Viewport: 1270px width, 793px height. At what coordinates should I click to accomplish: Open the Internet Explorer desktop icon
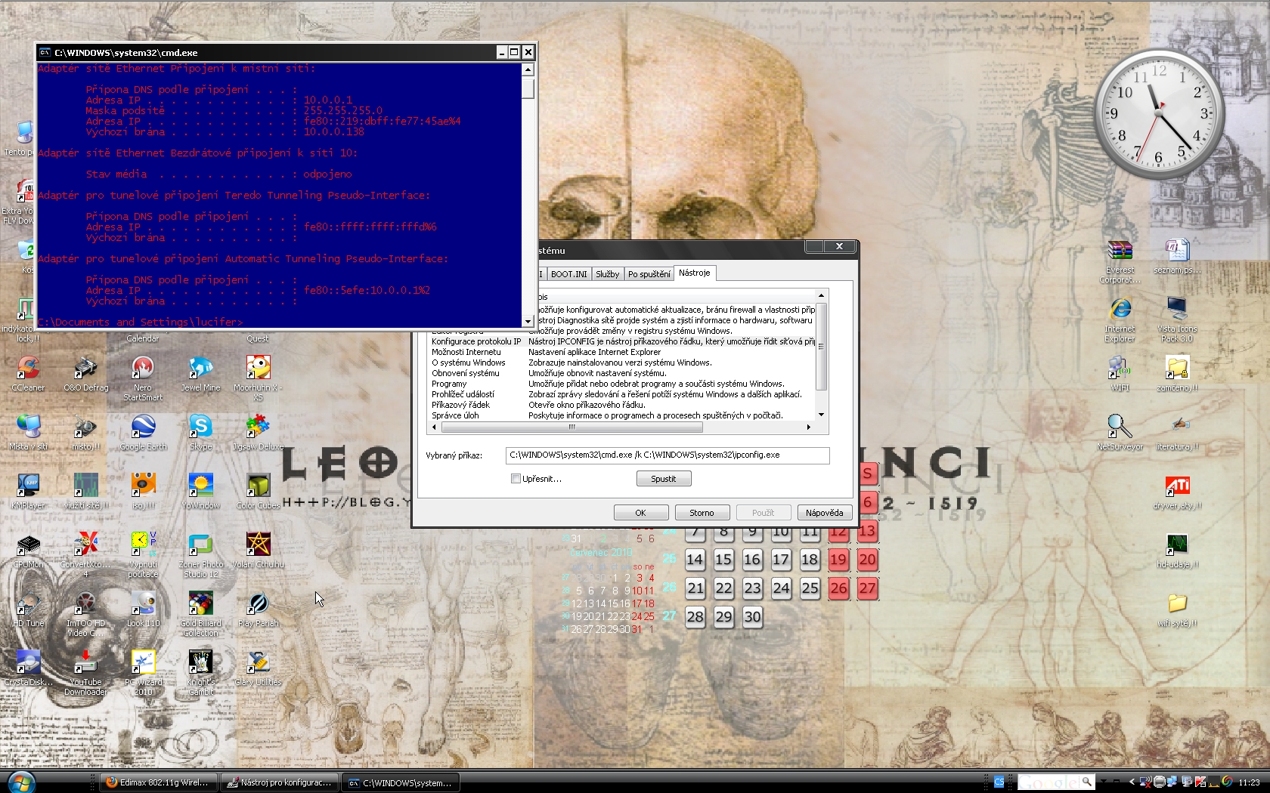coord(1120,310)
